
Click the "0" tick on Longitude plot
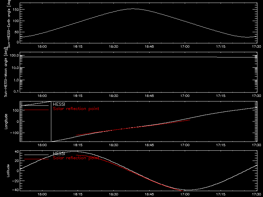click(18, 121)
